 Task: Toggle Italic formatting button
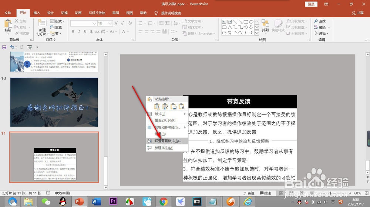pos(79,31)
